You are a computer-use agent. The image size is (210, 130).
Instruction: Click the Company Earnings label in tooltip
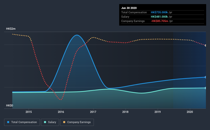pyautogui.click(x=133, y=21)
